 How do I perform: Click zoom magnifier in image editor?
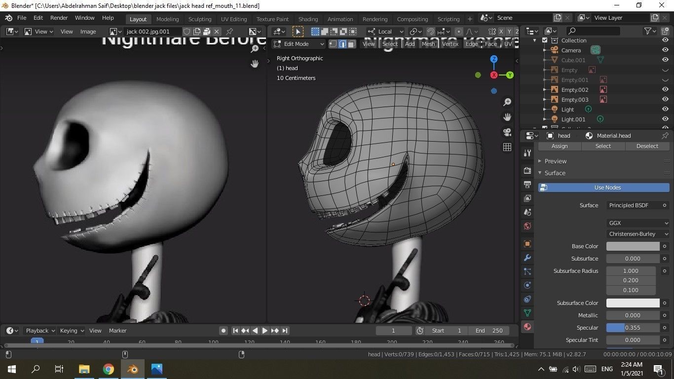(x=255, y=49)
